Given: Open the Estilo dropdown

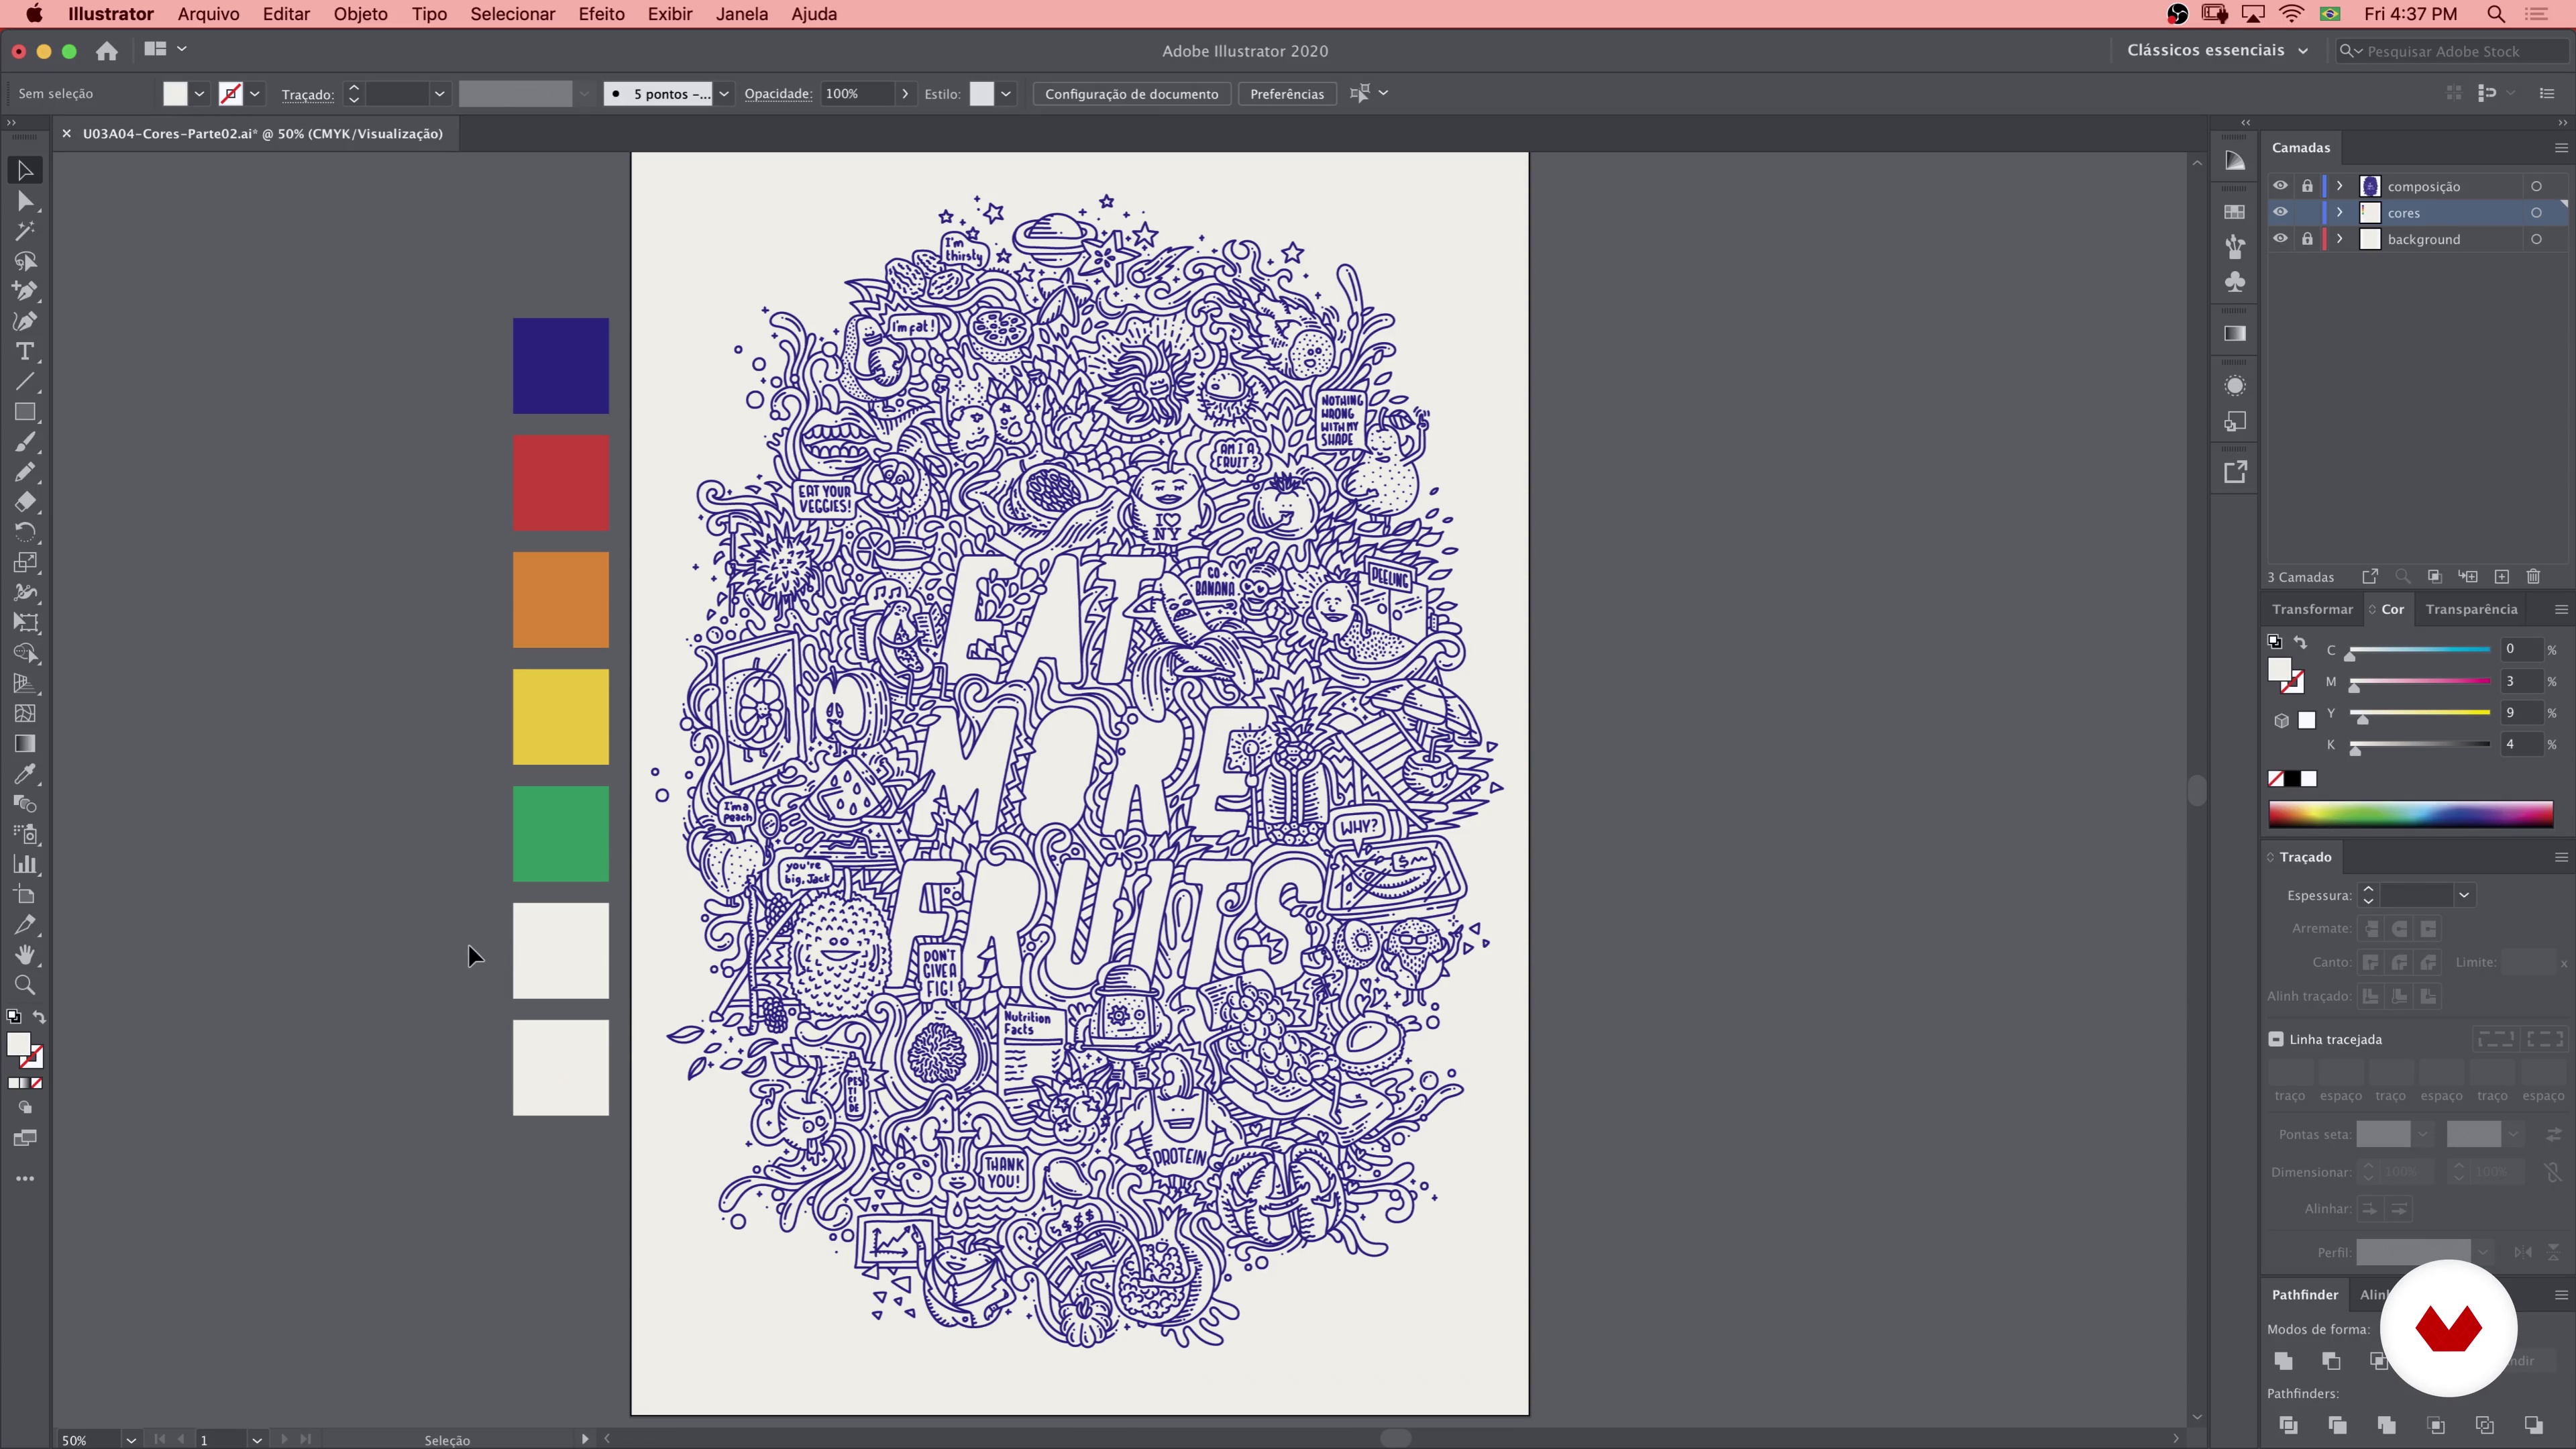Looking at the screenshot, I should pos(1006,93).
